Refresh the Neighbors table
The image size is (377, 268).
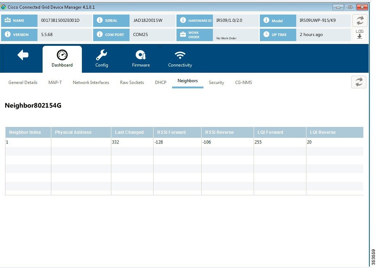(358, 82)
